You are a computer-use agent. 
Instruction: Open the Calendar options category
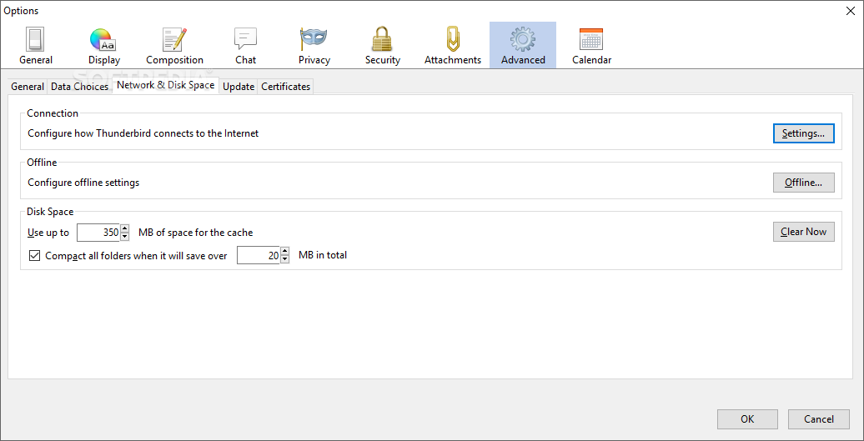tap(591, 46)
